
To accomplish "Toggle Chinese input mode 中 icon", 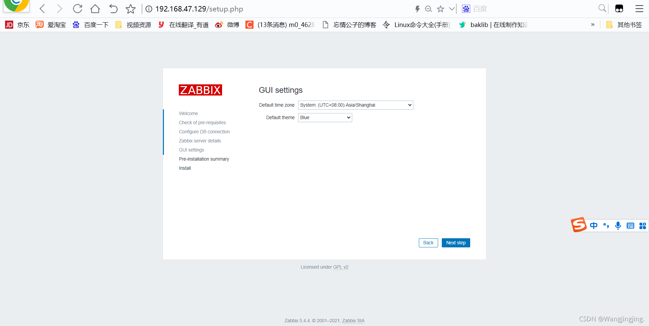I will pos(594,225).
